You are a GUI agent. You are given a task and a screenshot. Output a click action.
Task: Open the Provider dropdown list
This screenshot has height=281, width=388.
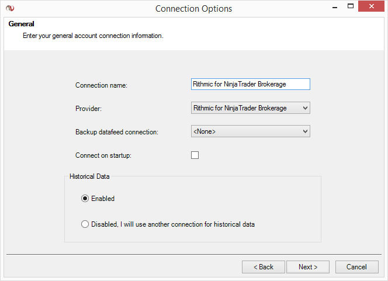[x=251, y=108]
